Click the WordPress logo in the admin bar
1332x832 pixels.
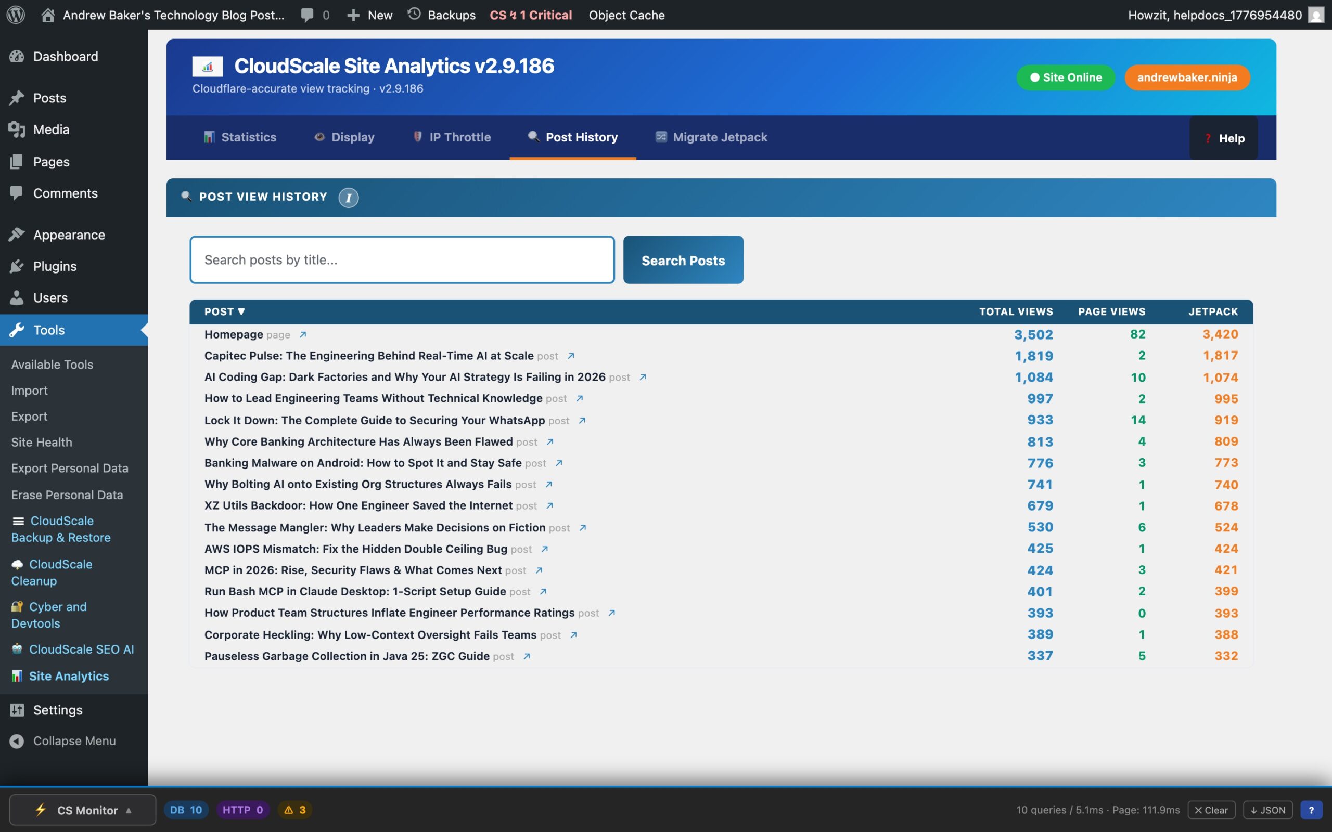(15, 15)
